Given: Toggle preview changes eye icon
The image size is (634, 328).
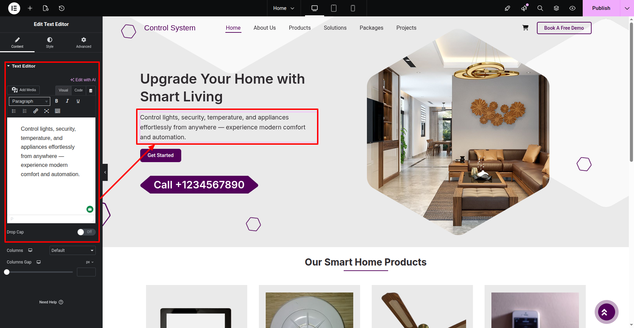Looking at the screenshot, I should tap(572, 8).
